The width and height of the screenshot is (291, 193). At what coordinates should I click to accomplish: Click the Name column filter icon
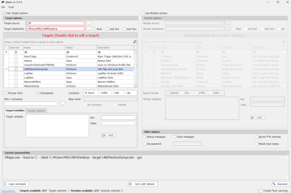26,52
